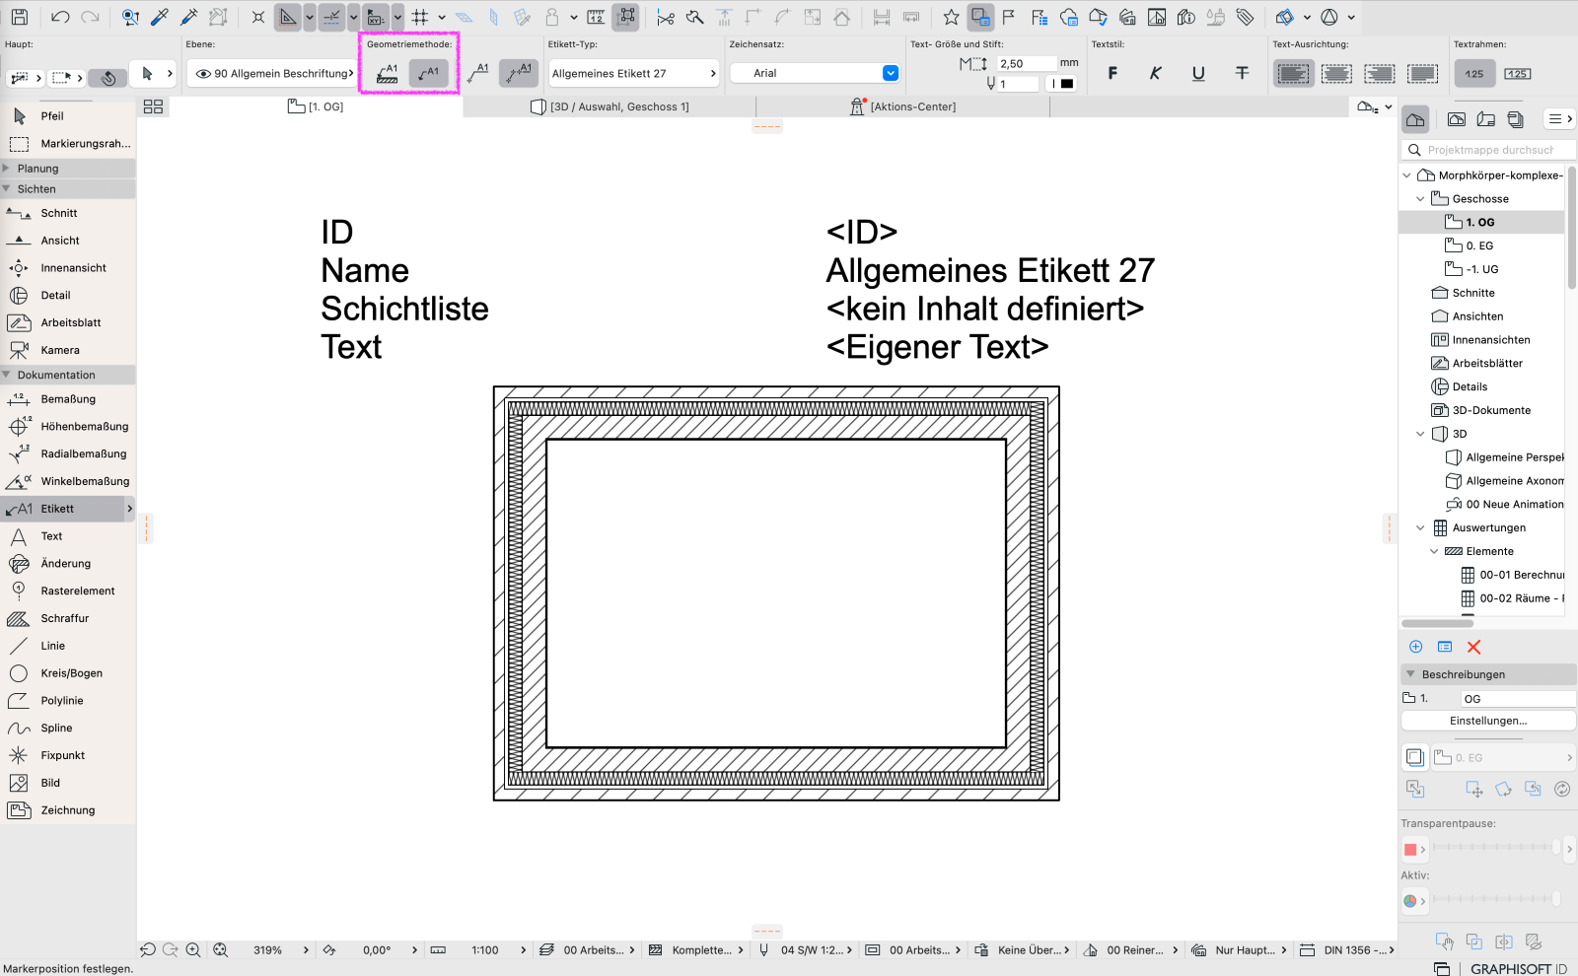Click the star favorites icon
The height and width of the screenshot is (976, 1578).
pyautogui.click(x=951, y=17)
